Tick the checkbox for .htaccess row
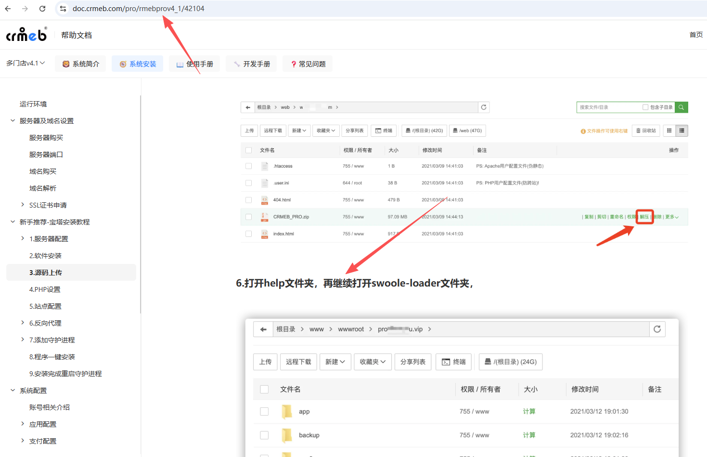This screenshot has width=707, height=457. (248, 166)
